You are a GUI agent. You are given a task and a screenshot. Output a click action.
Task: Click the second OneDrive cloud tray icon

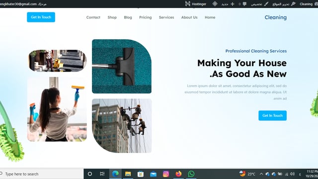tap(274, 174)
